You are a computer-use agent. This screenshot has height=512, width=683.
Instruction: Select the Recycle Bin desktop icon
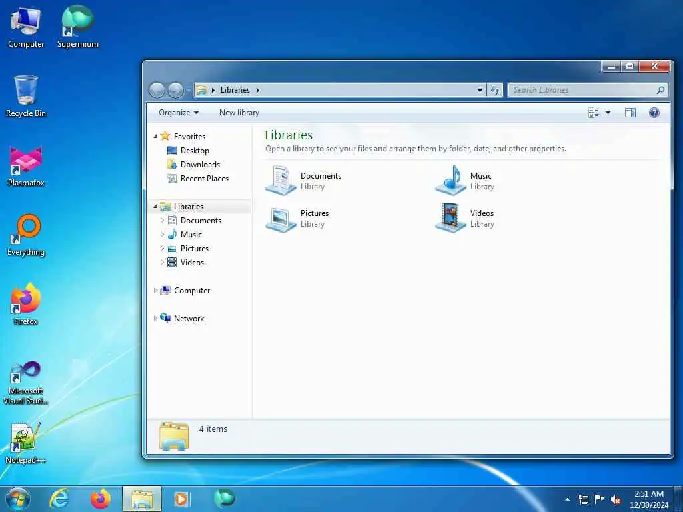point(26,96)
